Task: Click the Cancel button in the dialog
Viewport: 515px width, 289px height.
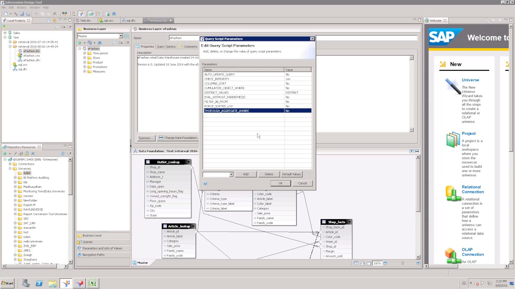Action: pos(302,183)
